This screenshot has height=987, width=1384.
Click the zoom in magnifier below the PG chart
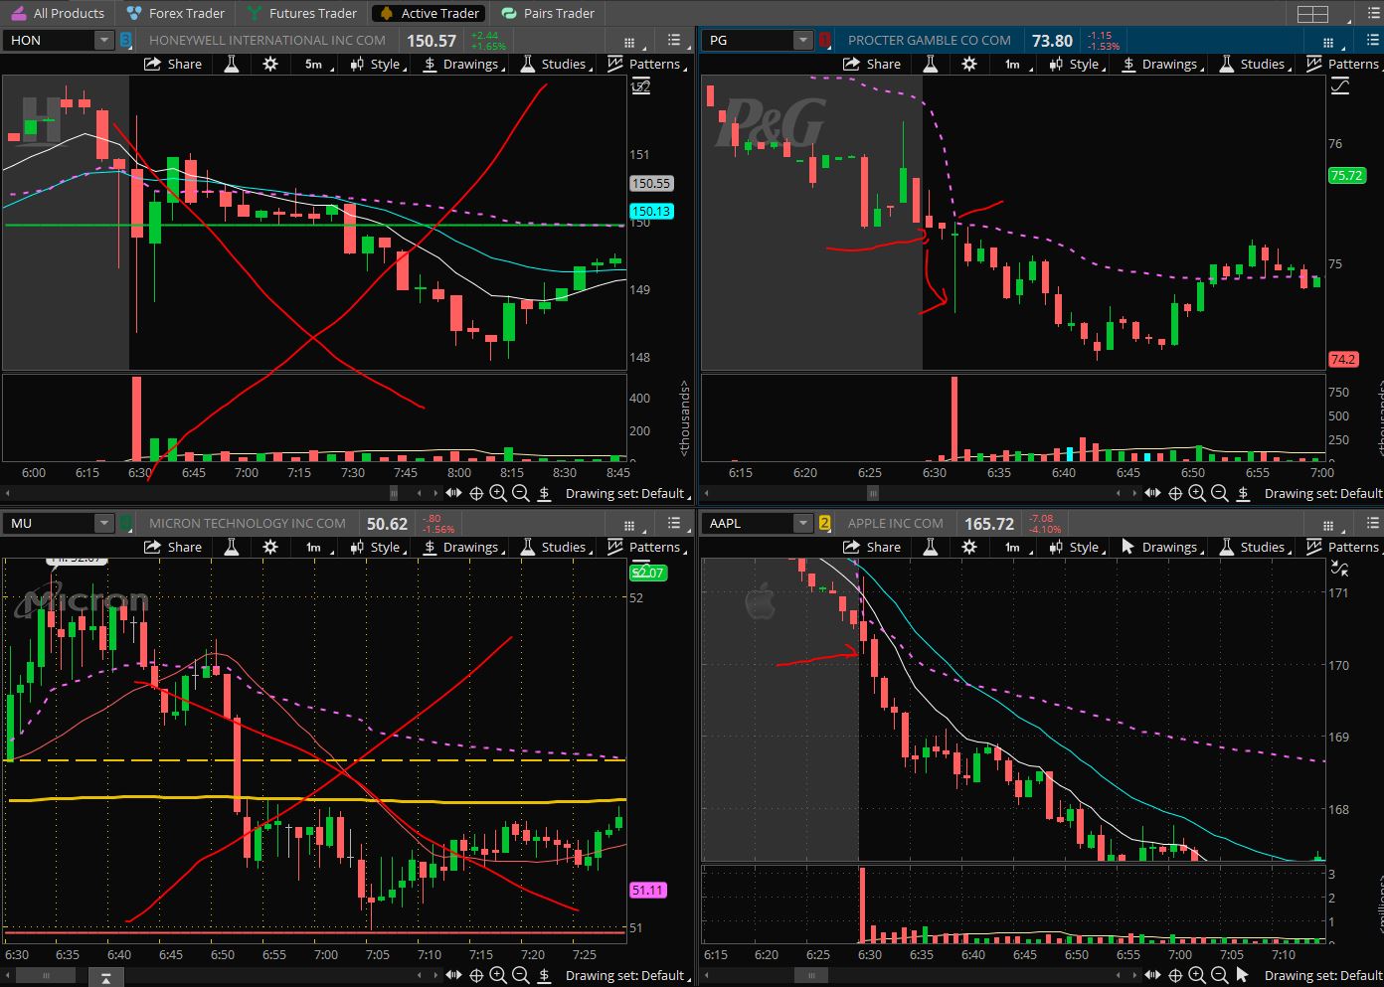tap(1197, 493)
